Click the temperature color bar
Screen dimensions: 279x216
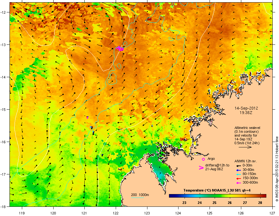tap(217, 196)
